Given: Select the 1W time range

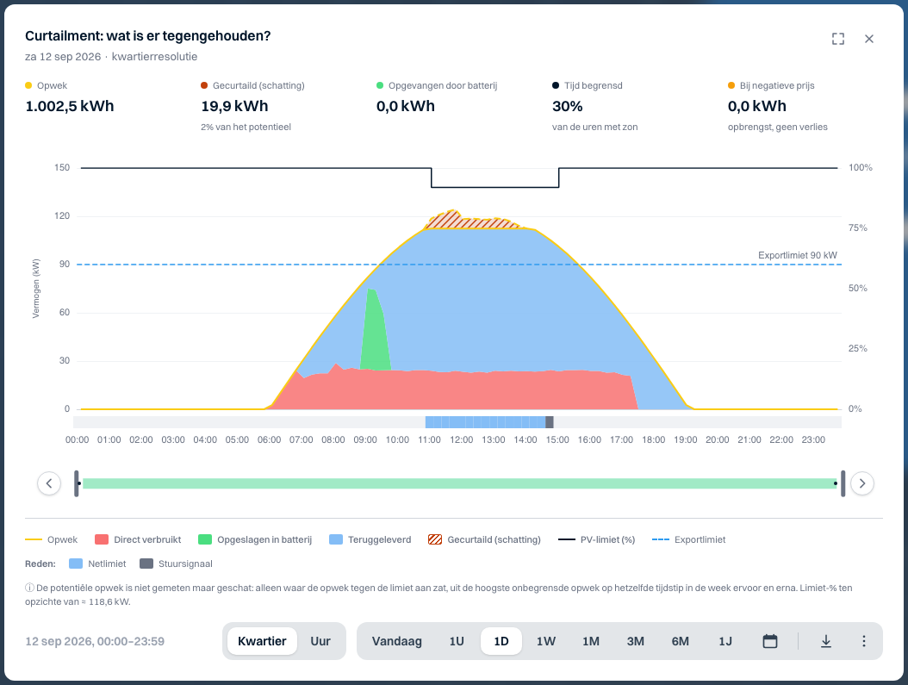Looking at the screenshot, I should [546, 641].
